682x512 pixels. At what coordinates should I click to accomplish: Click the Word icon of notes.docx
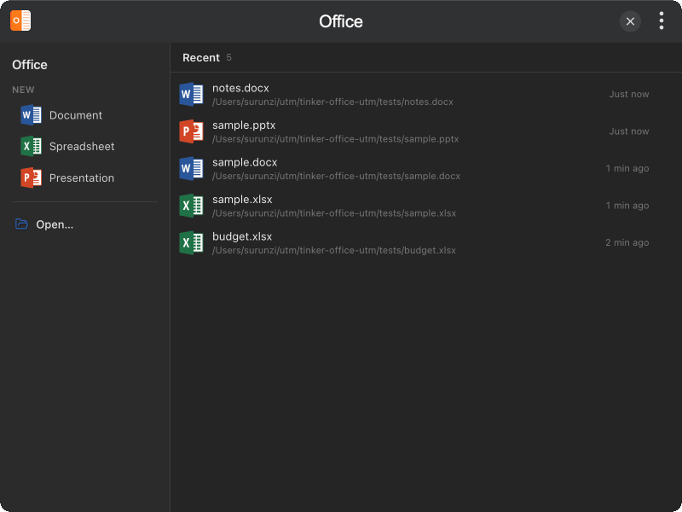191,95
